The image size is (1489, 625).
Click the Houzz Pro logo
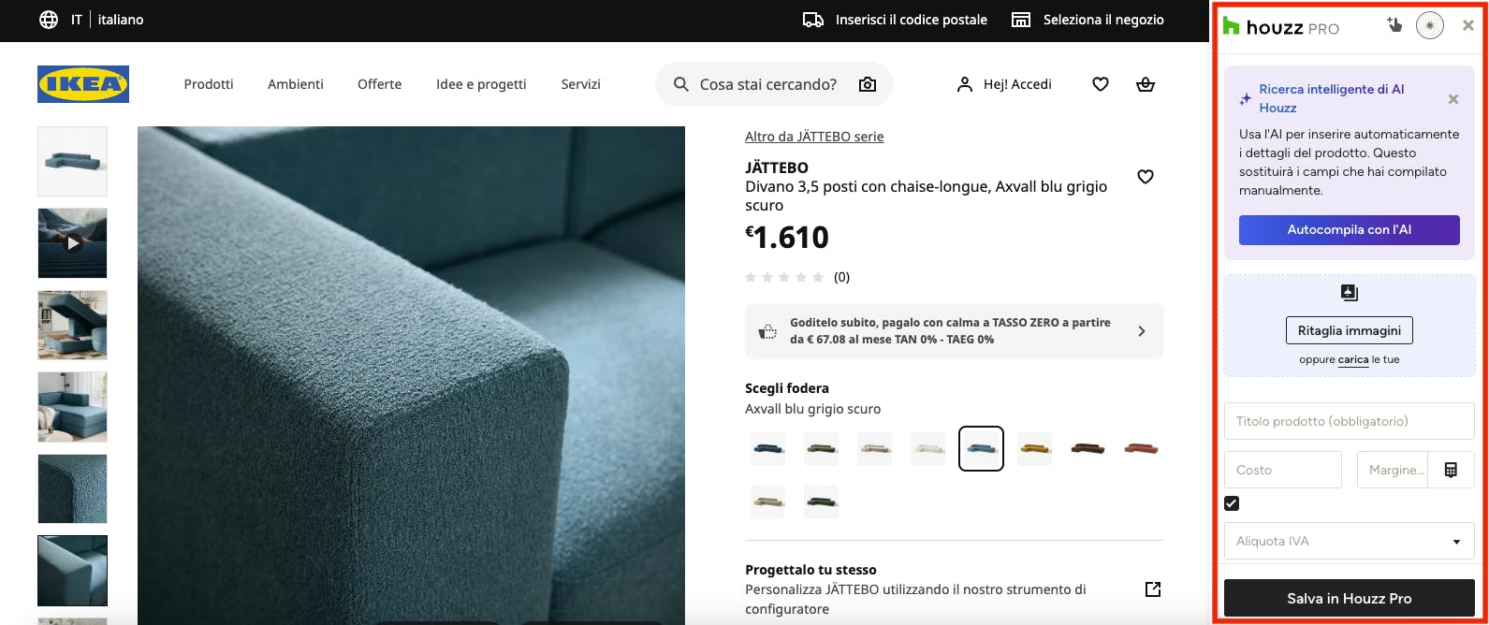[x=1281, y=27]
